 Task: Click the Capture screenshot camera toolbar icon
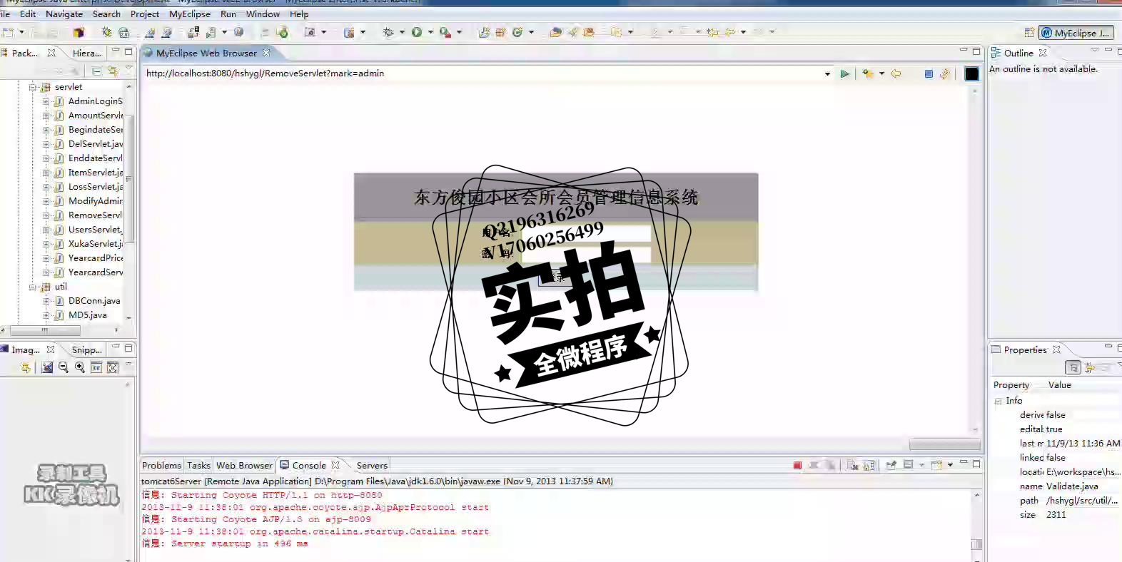[x=310, y=32]
